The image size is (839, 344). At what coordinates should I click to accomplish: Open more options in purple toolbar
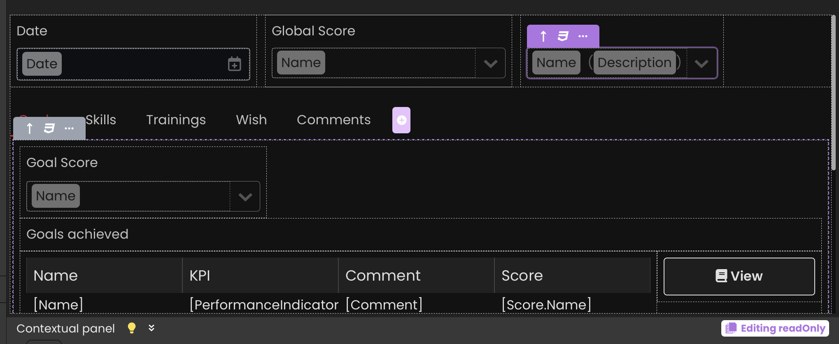click(x=583, y=36)
